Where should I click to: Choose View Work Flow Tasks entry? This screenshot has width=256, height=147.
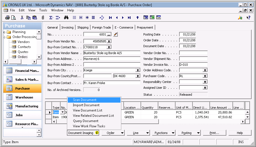coord(94,126)
